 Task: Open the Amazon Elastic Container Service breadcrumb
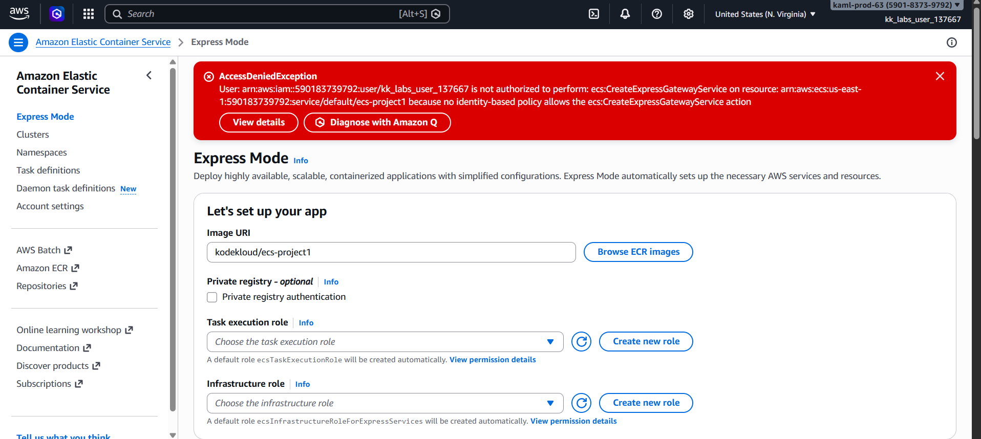click(x=103, y=42)
